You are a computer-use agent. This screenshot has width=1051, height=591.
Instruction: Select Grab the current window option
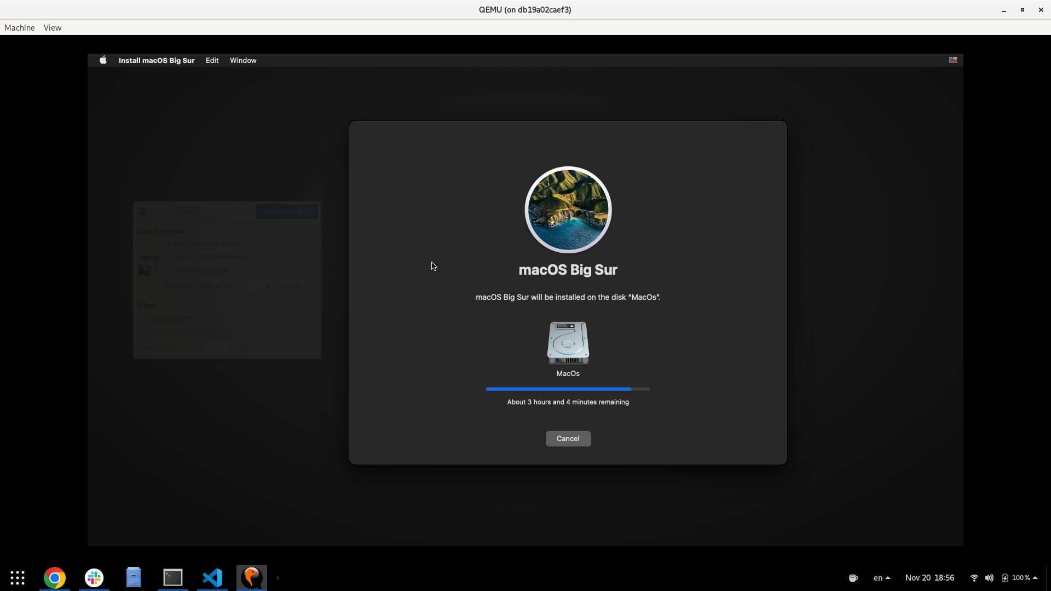169,257
